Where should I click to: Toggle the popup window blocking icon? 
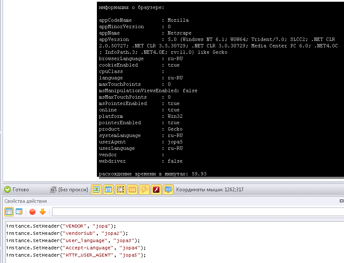108,190
